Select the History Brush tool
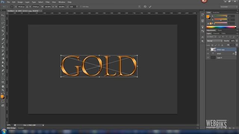This screenshot has height=134, width=239. (x=3, y=51)
